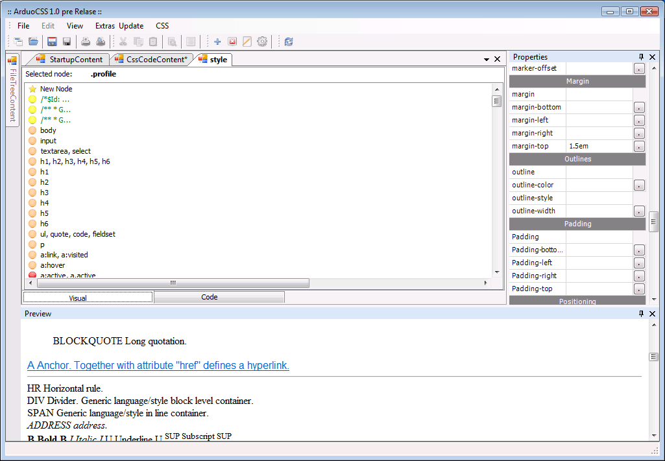Click the Open folder toolbar icon

[33, 41]
